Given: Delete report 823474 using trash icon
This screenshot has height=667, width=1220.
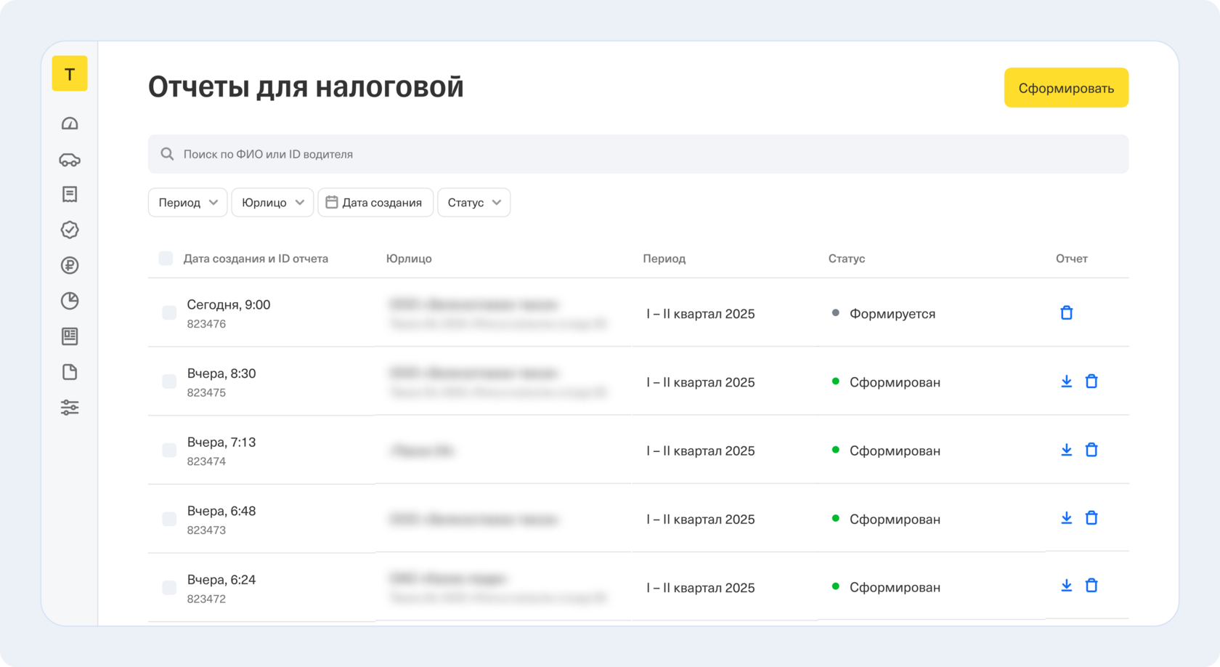Looking at the screenshot, I should coord(1091,450).
